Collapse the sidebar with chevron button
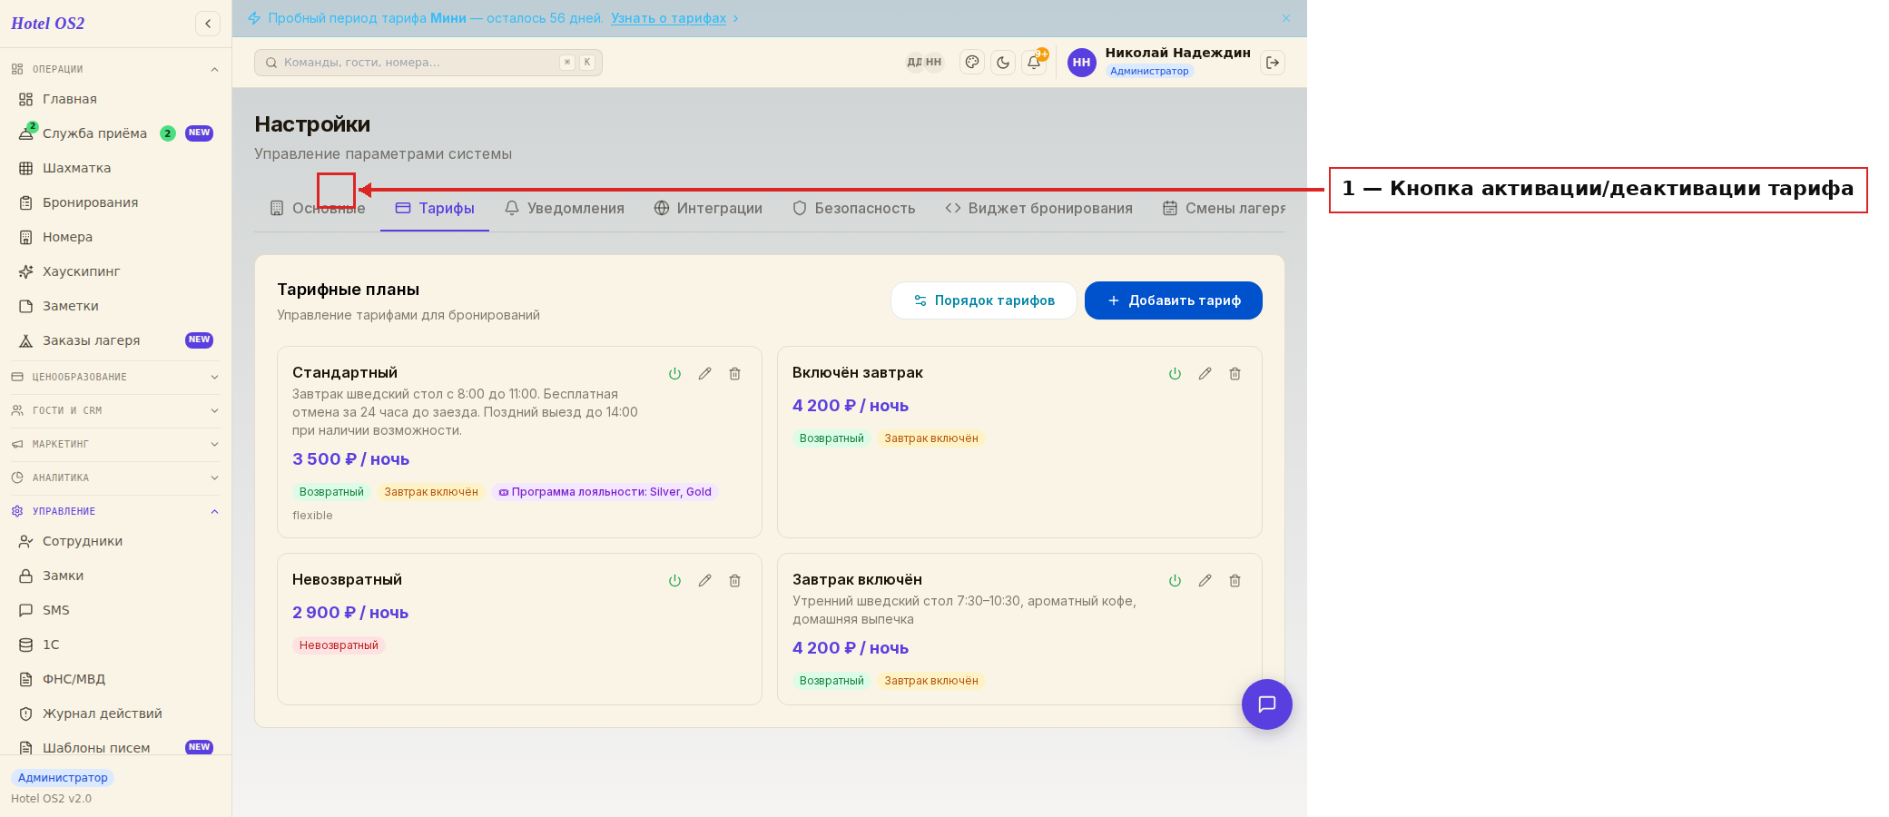 tap(208, 24)
